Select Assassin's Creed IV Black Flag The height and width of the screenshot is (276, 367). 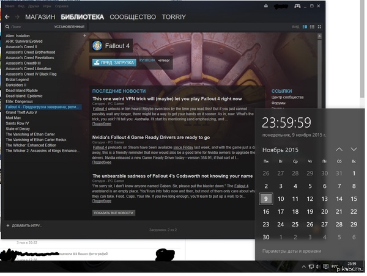coord(31,74)
